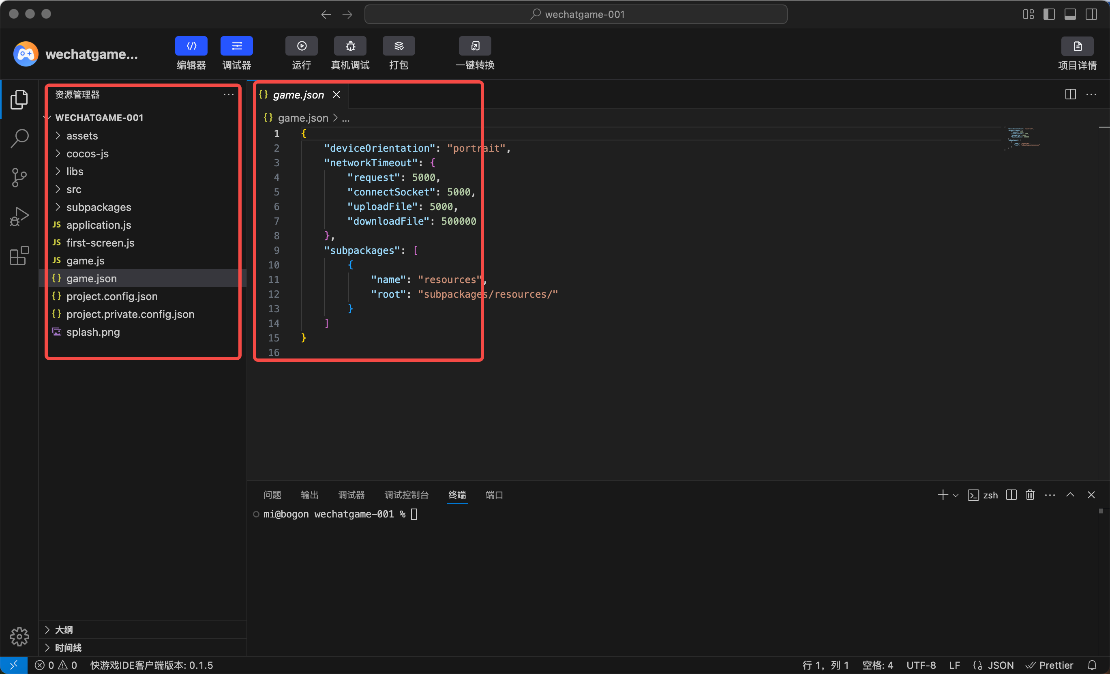Switch to the 调试控制台 tab
1110x674 pixels.
click(x=406, y=495)
